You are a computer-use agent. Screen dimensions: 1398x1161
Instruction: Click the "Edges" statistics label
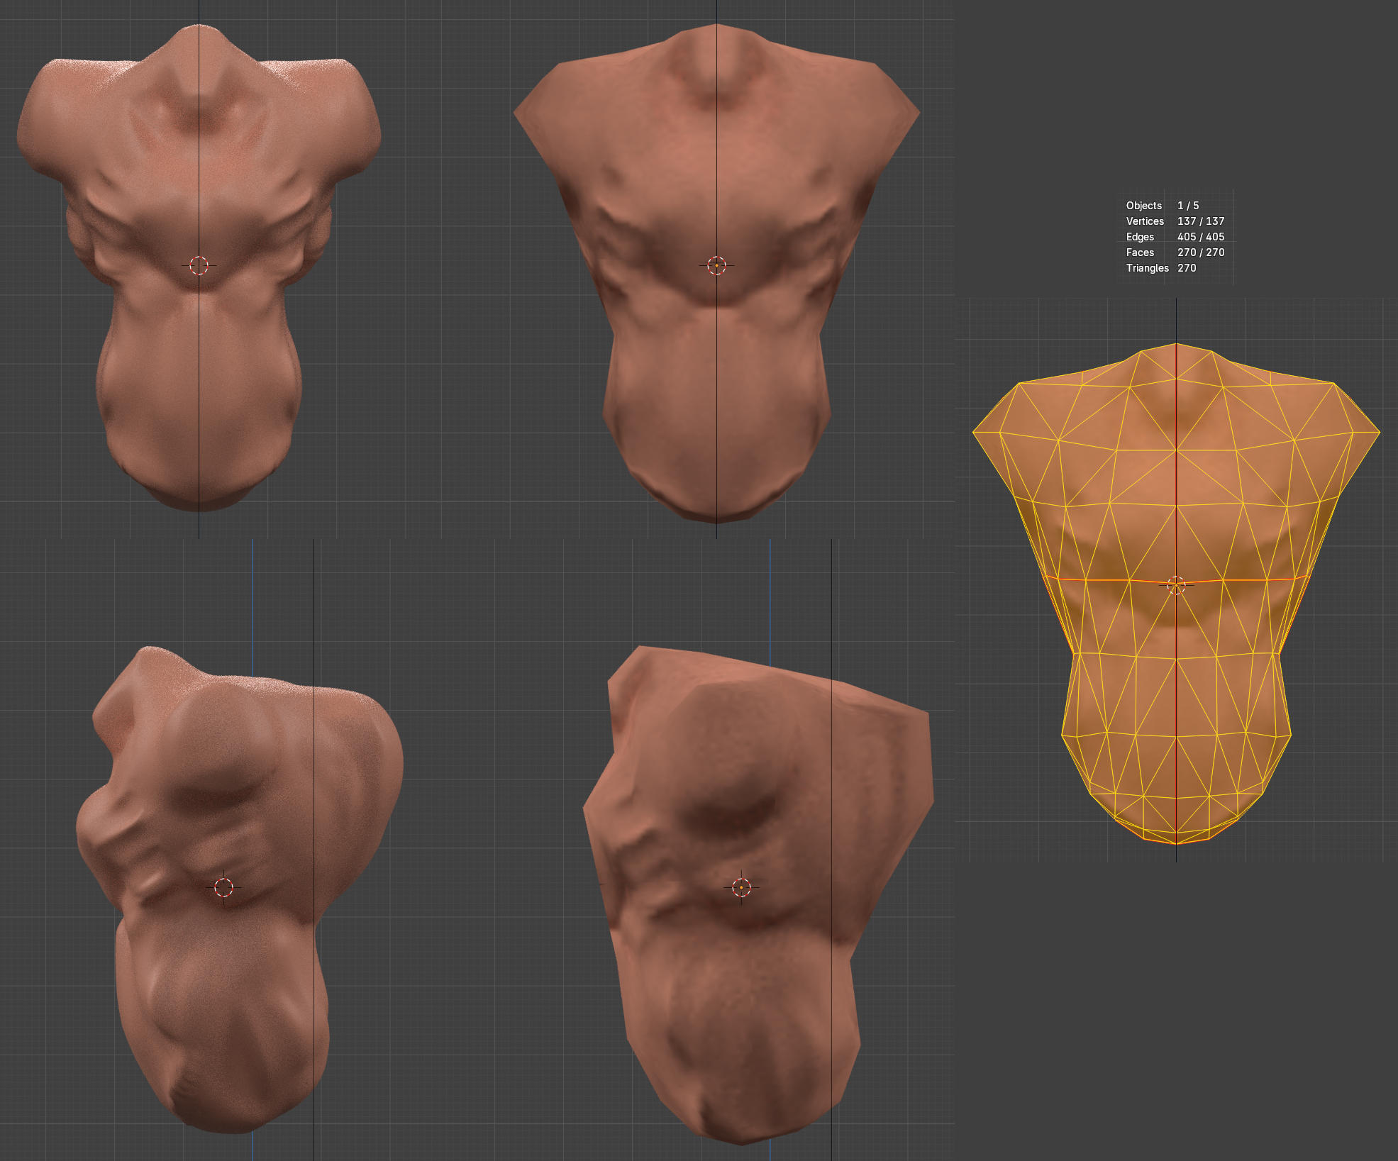[x=1140, y=237]
